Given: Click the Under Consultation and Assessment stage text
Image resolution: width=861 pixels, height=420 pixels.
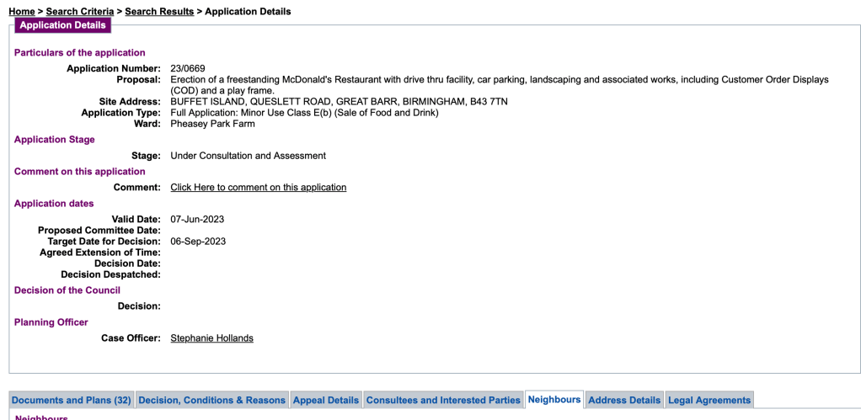Looking at the screenshot, I should tap(248, 156).
